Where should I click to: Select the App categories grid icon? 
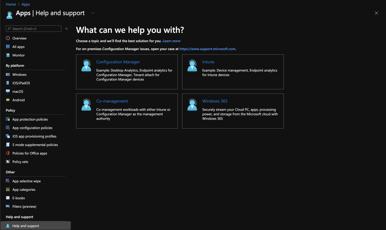[x=8, y=190]
